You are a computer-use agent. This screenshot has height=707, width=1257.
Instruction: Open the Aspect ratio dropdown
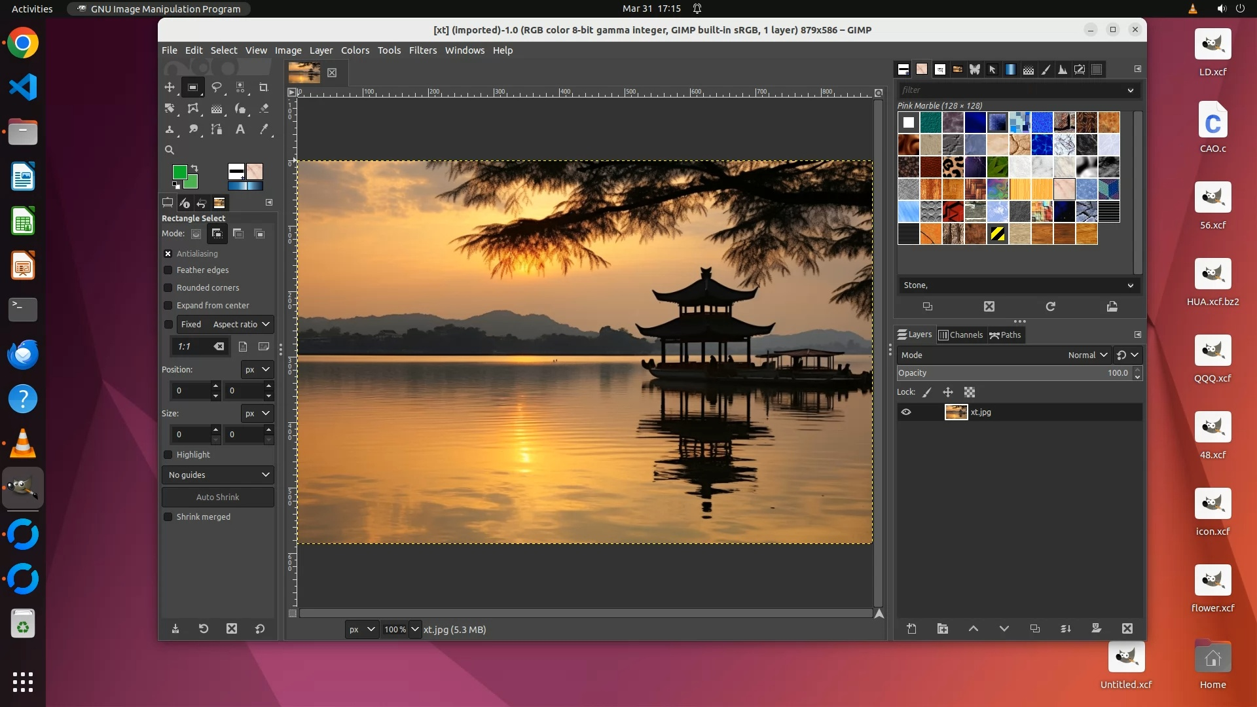coord(240,325)
